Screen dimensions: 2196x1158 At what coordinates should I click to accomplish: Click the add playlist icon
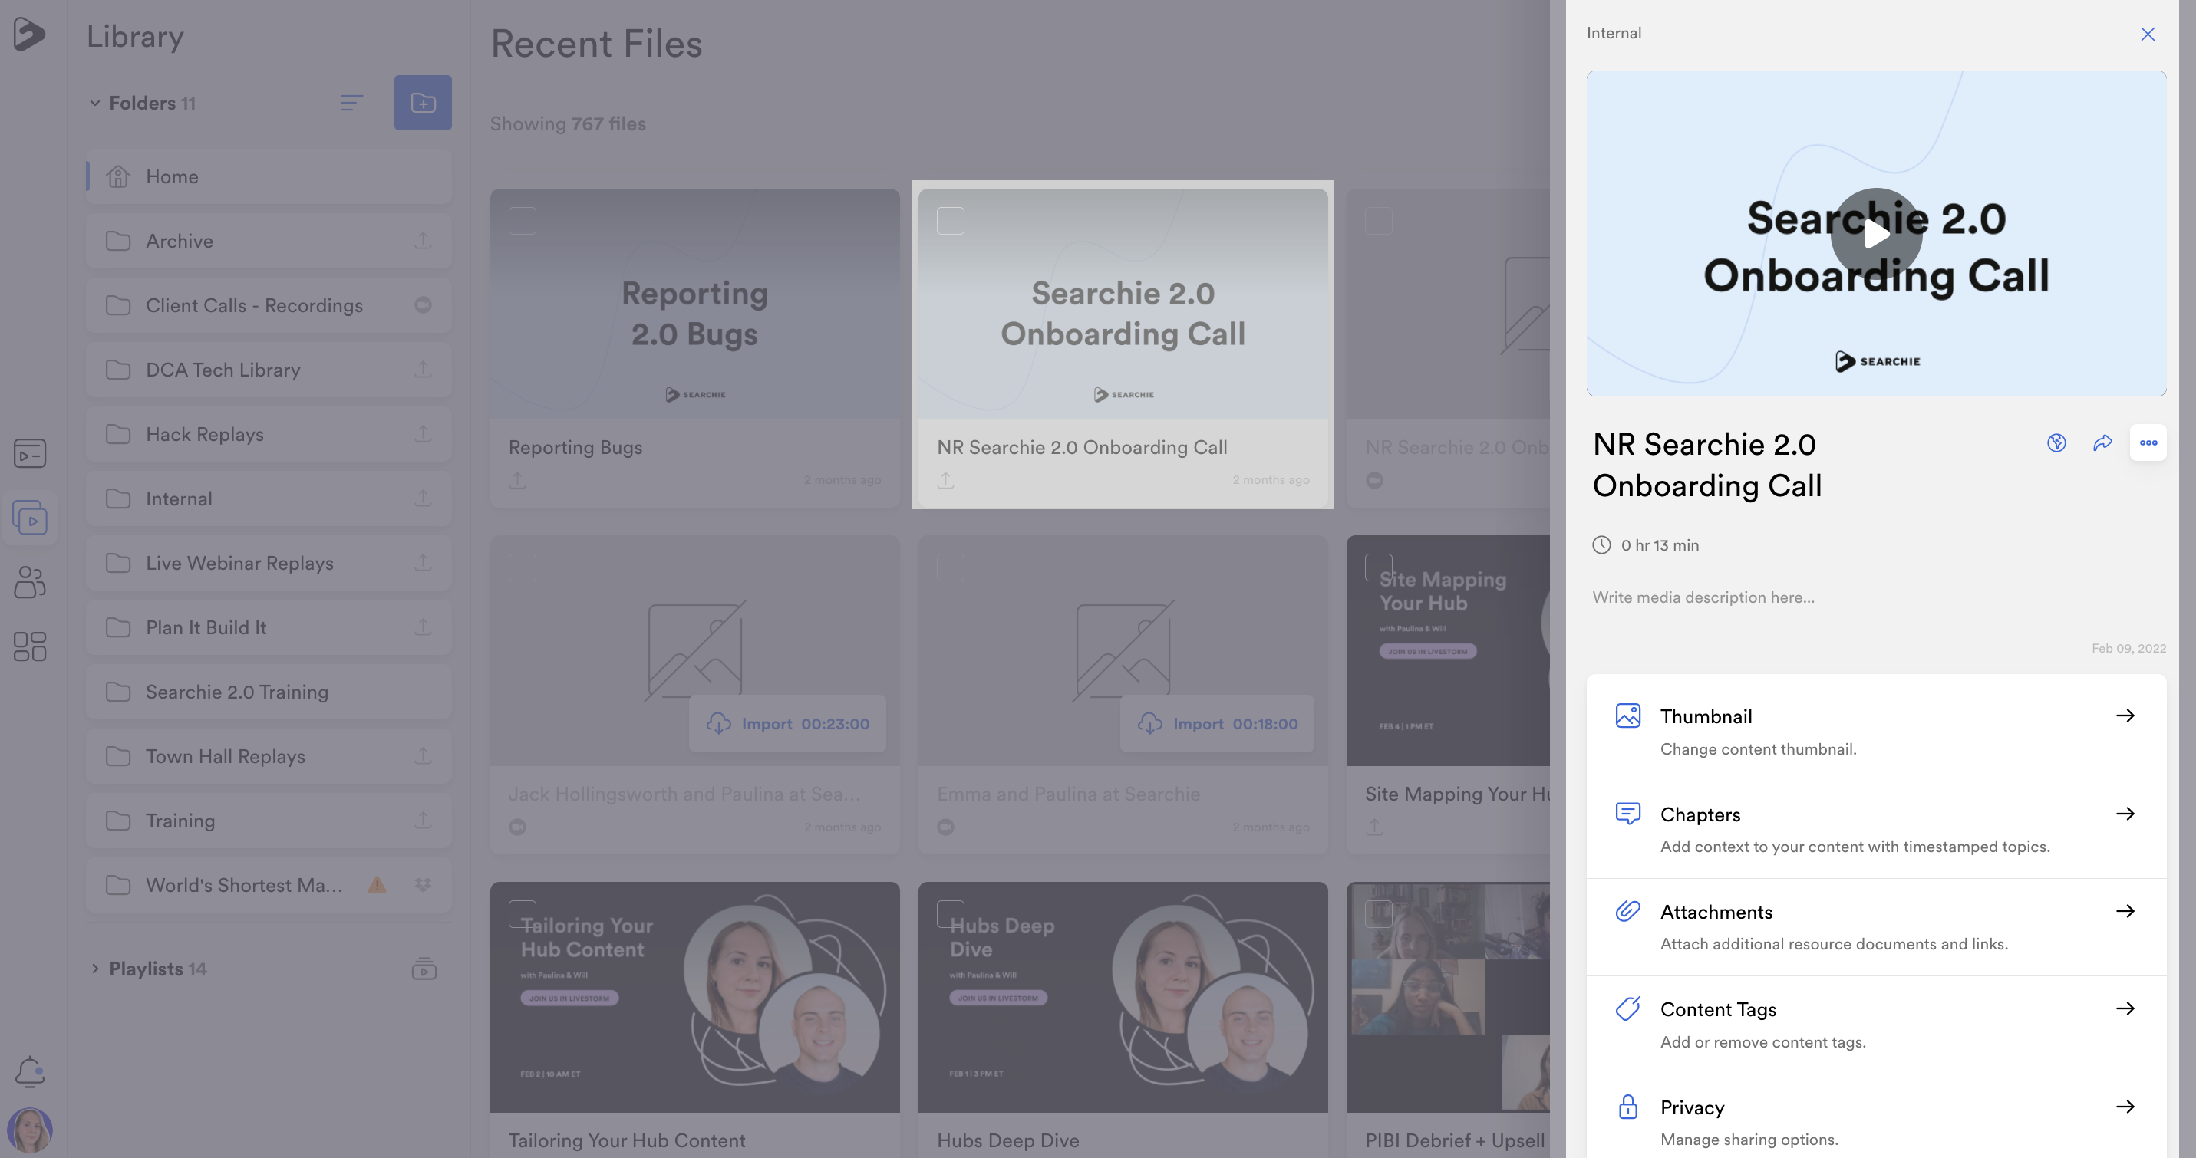click(x=424, y=969)
